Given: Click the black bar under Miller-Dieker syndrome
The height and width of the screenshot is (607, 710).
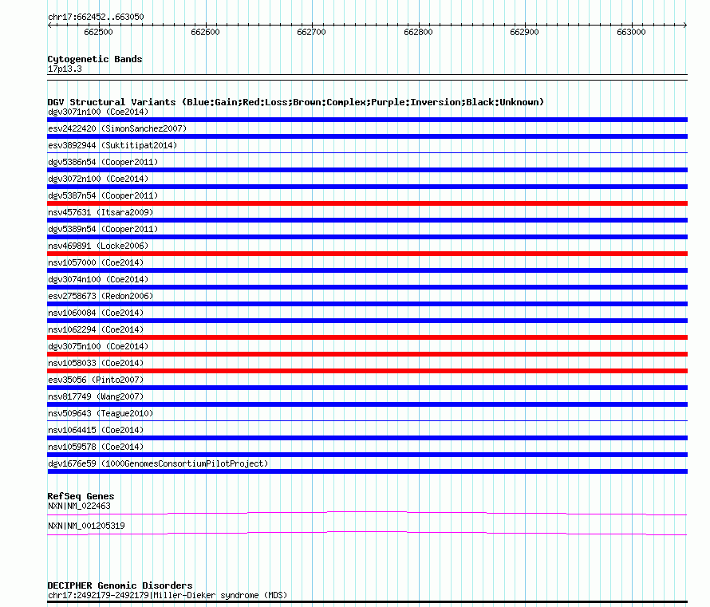Looking at the screenshot, I should pos(367,602).
